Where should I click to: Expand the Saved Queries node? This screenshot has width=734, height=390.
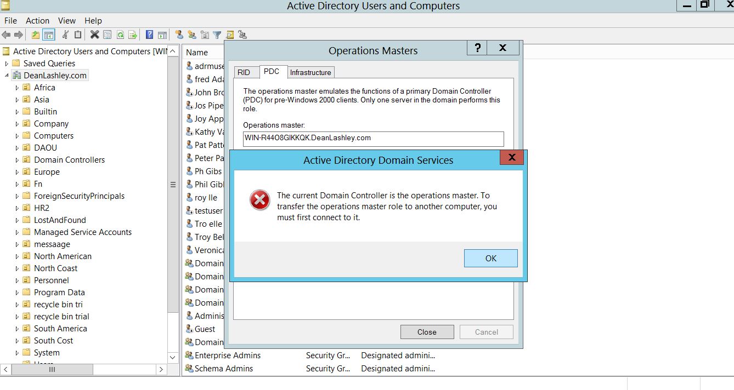pos(7,64)
